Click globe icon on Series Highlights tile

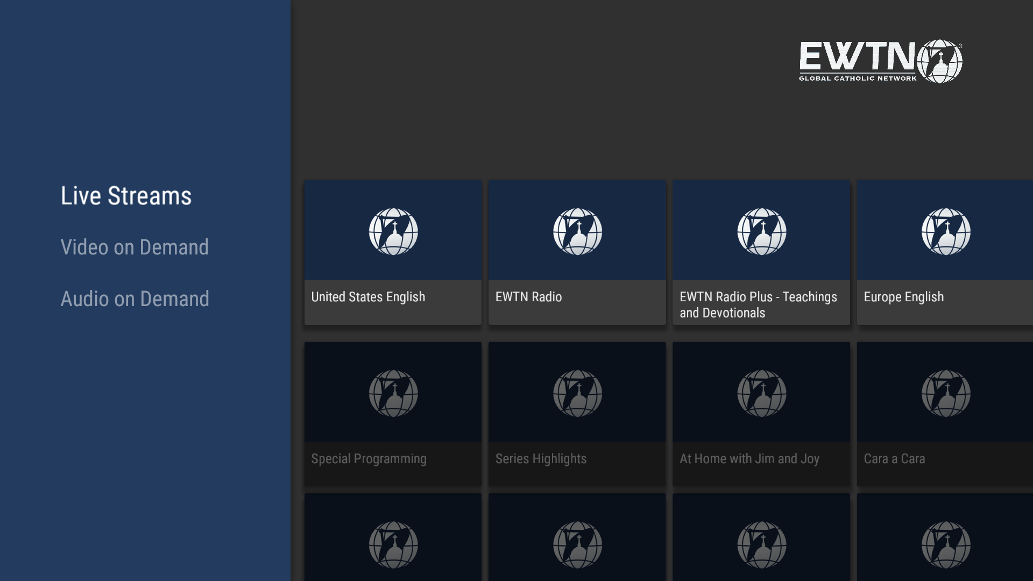pos(577,393)
